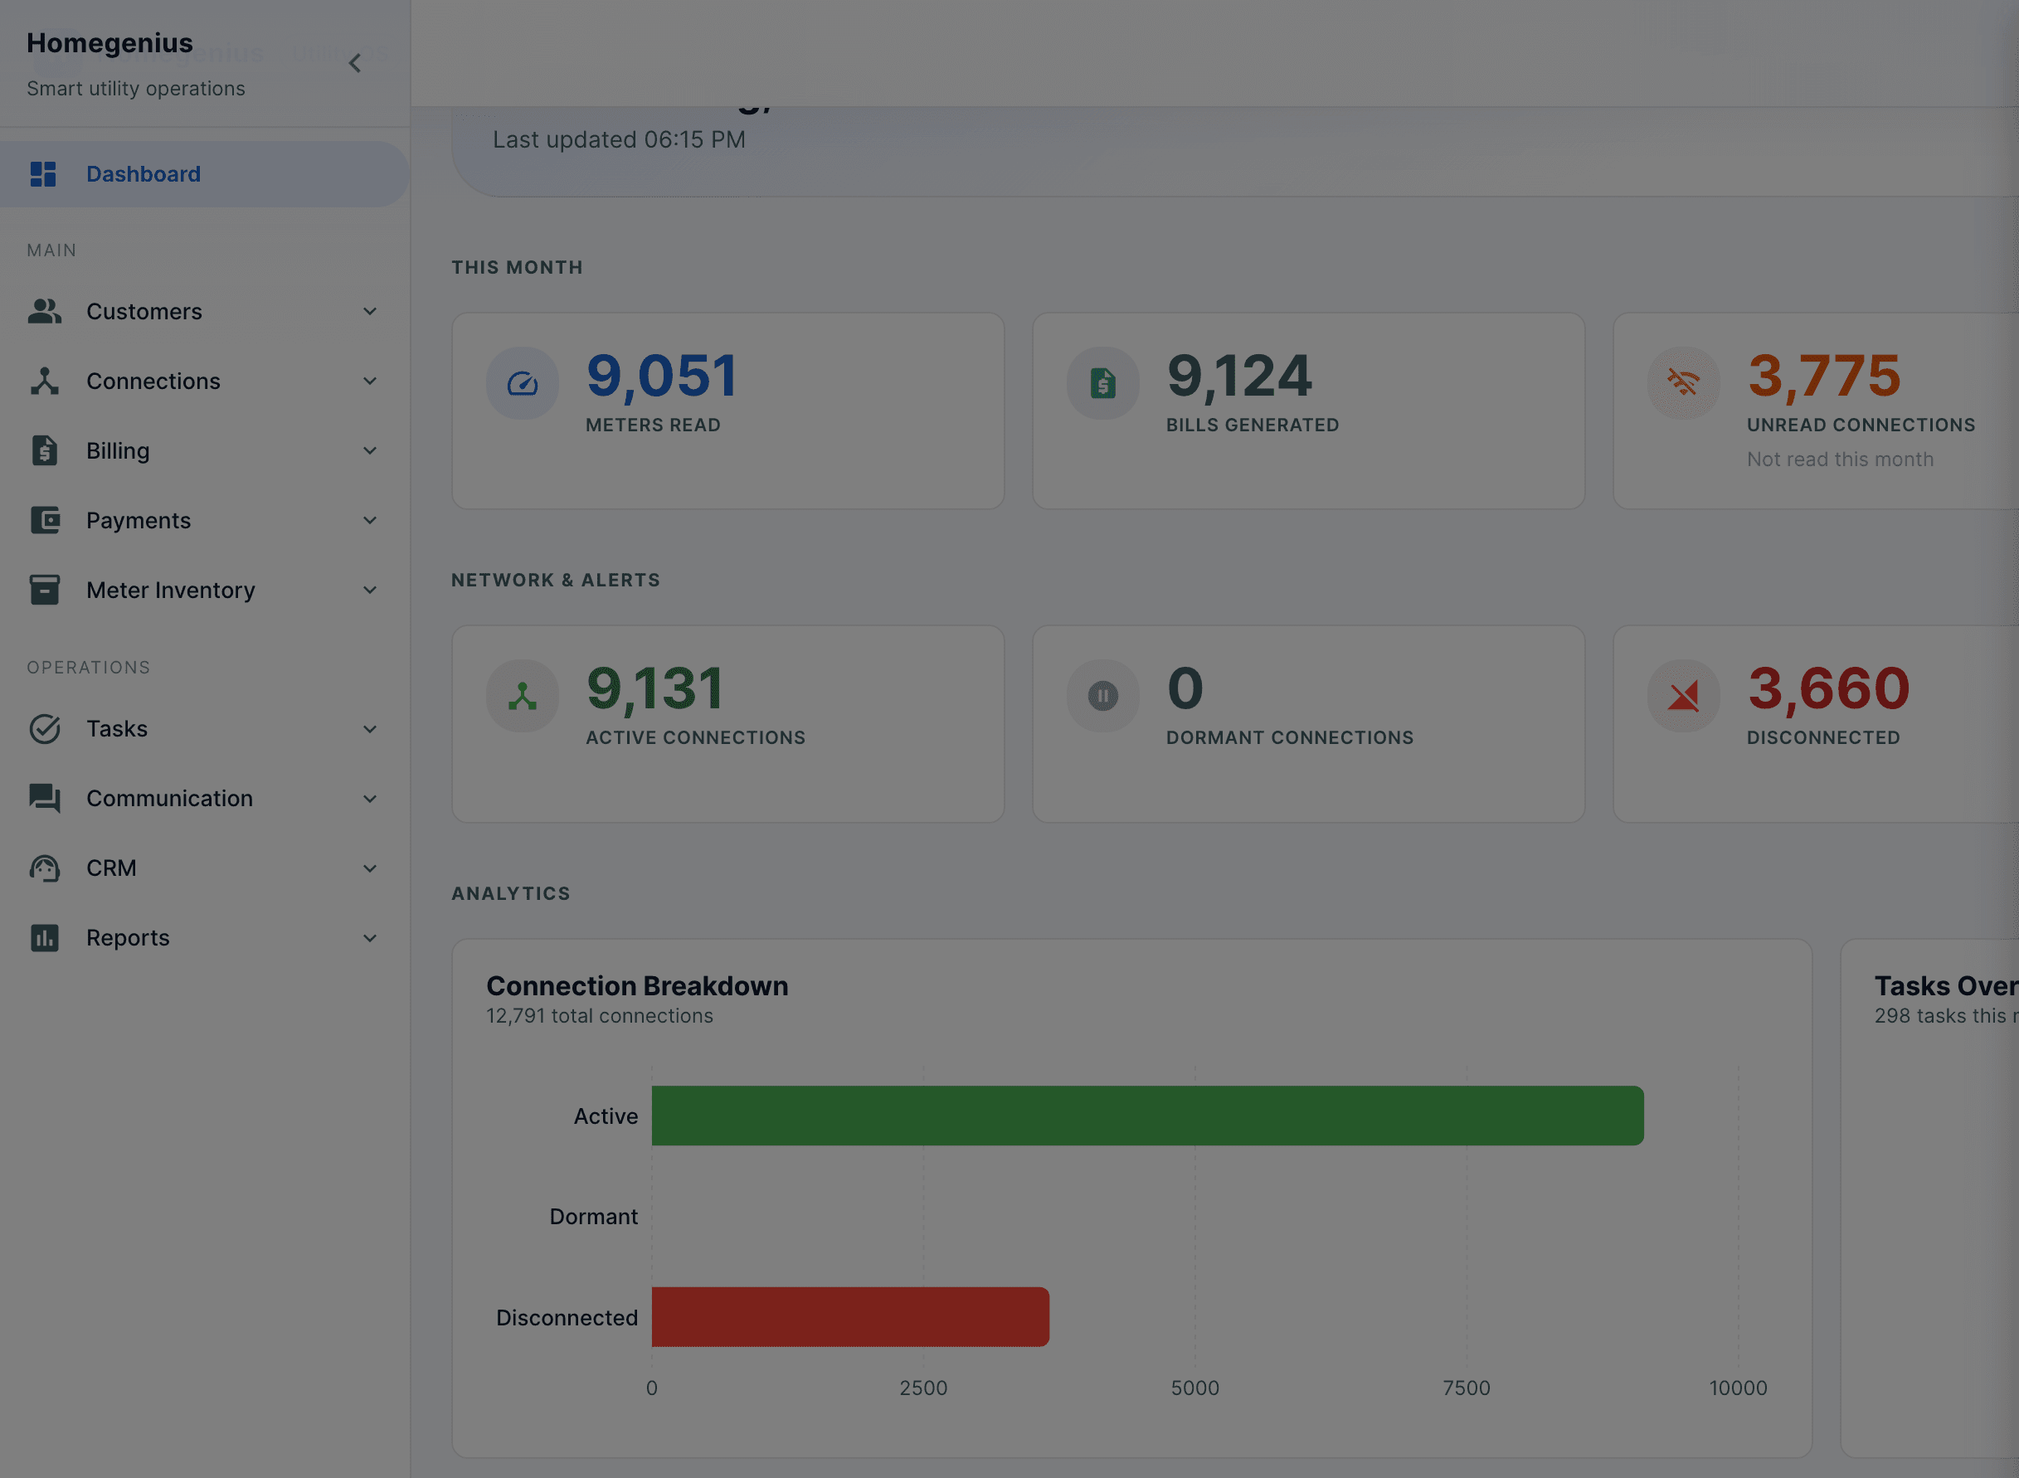Click the 3,775 Unread Connections value
Viewport: 2019px width, 1478px height.
1824,376
